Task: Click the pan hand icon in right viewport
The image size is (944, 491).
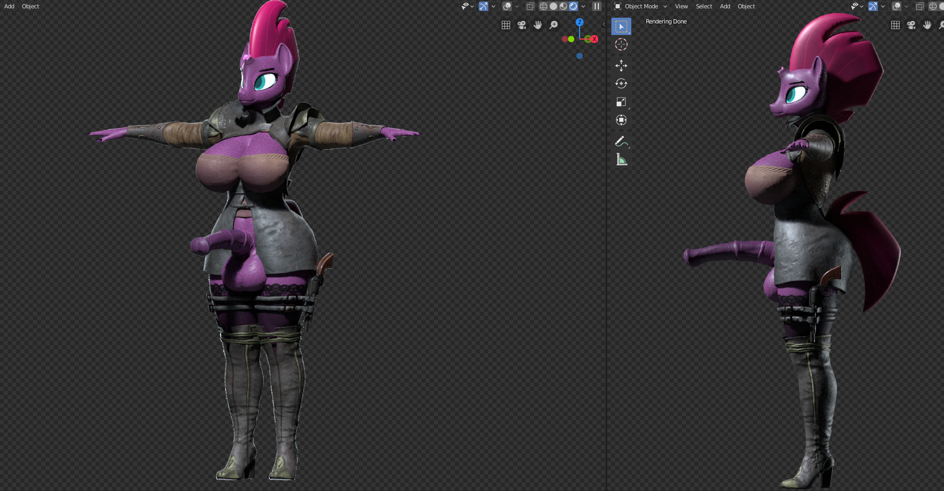Action: 927,25
